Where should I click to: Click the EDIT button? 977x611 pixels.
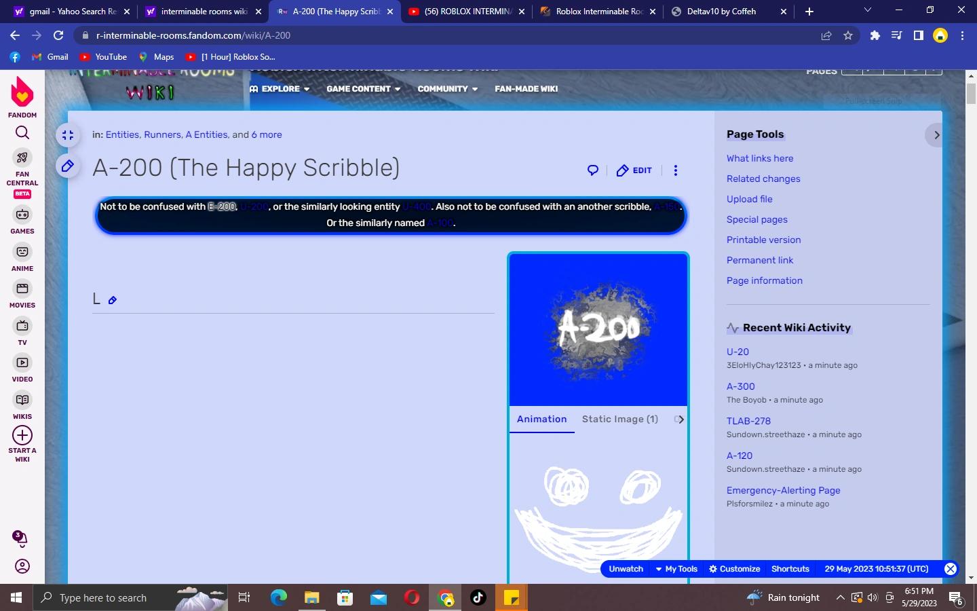click(x=634, y=170)
